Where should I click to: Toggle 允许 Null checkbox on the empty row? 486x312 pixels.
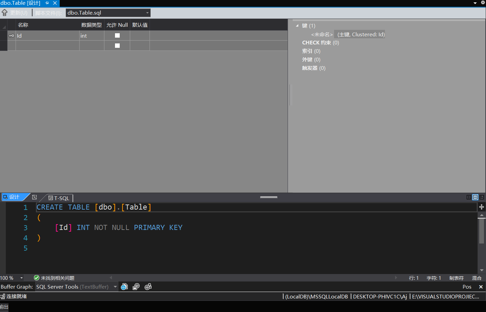point(117,45)
